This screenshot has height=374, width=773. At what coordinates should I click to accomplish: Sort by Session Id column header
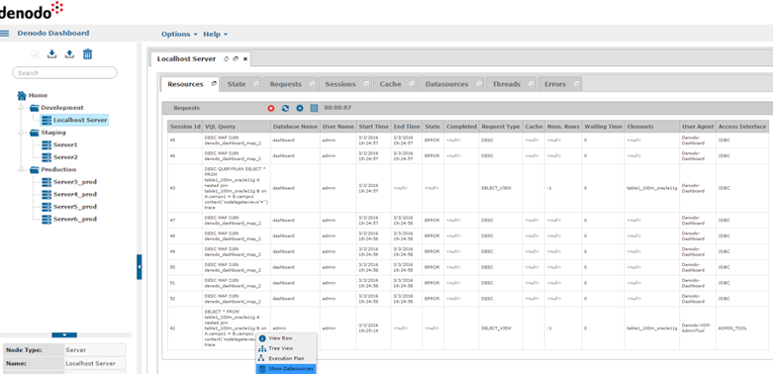185,127
